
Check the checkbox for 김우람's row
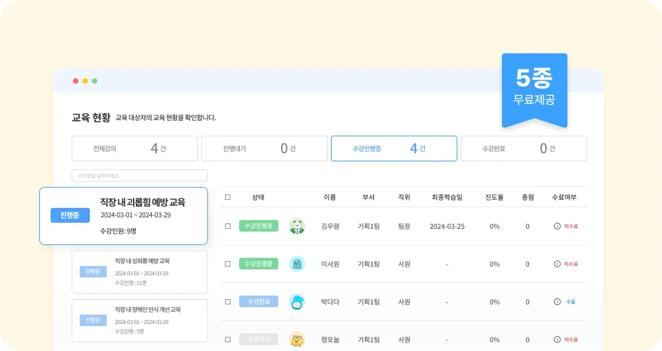pos(228,226)
